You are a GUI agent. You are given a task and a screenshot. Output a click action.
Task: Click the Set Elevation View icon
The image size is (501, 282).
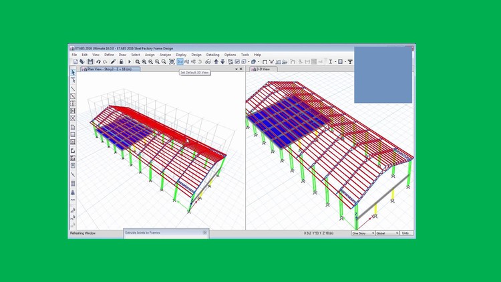[193, 61]
